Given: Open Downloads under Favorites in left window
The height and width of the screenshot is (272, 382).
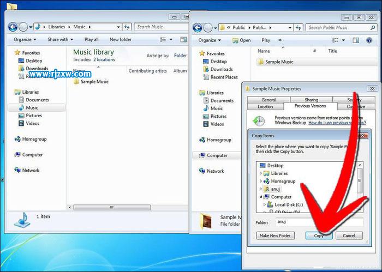Looking at the screenshot, I should pyautogui.click(x=37, y=69).
